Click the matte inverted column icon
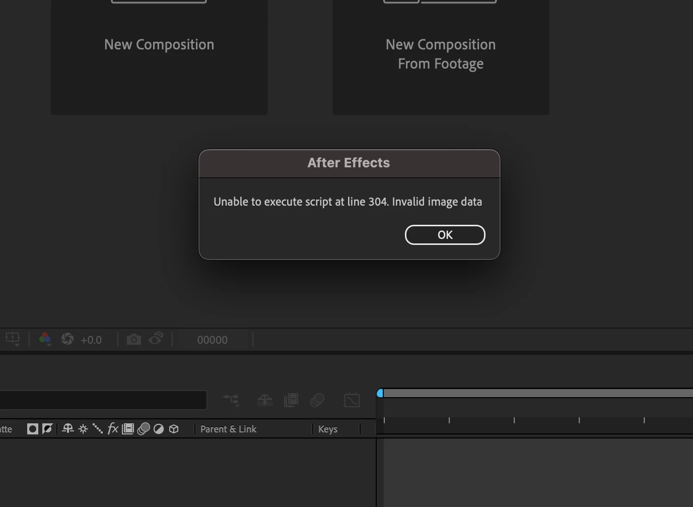This screenshot has width=693, height=507. pyautogui.click(x=47, y=429)
